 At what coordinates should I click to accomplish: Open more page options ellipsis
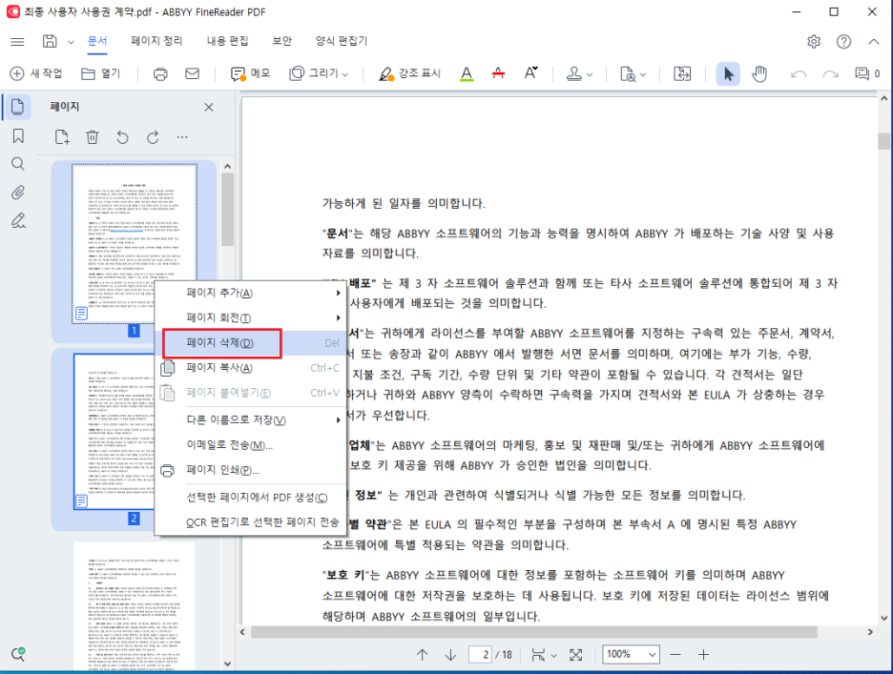pos(182,137)
